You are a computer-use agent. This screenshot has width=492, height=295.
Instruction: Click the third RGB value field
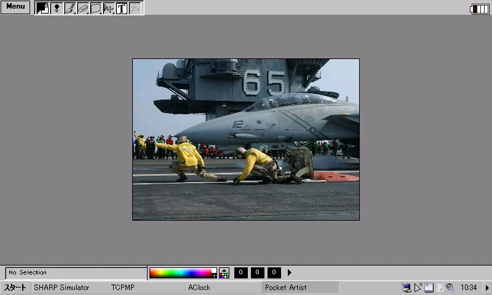274,273
